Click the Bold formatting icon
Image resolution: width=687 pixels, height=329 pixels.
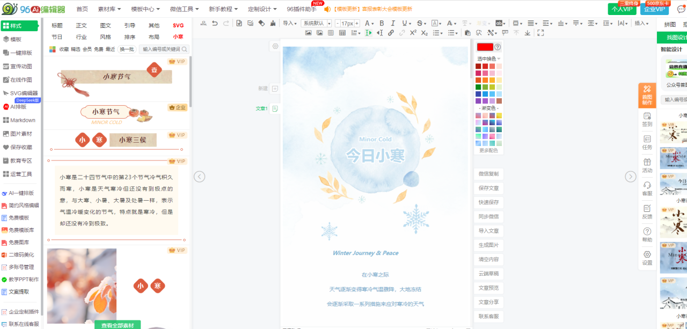click(382, 23)
